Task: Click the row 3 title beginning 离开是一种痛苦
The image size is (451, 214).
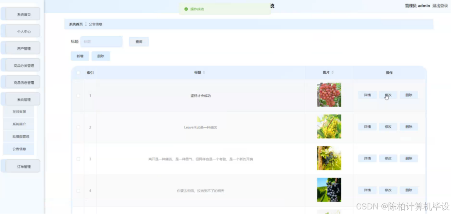Action: (x=200, y=159)
